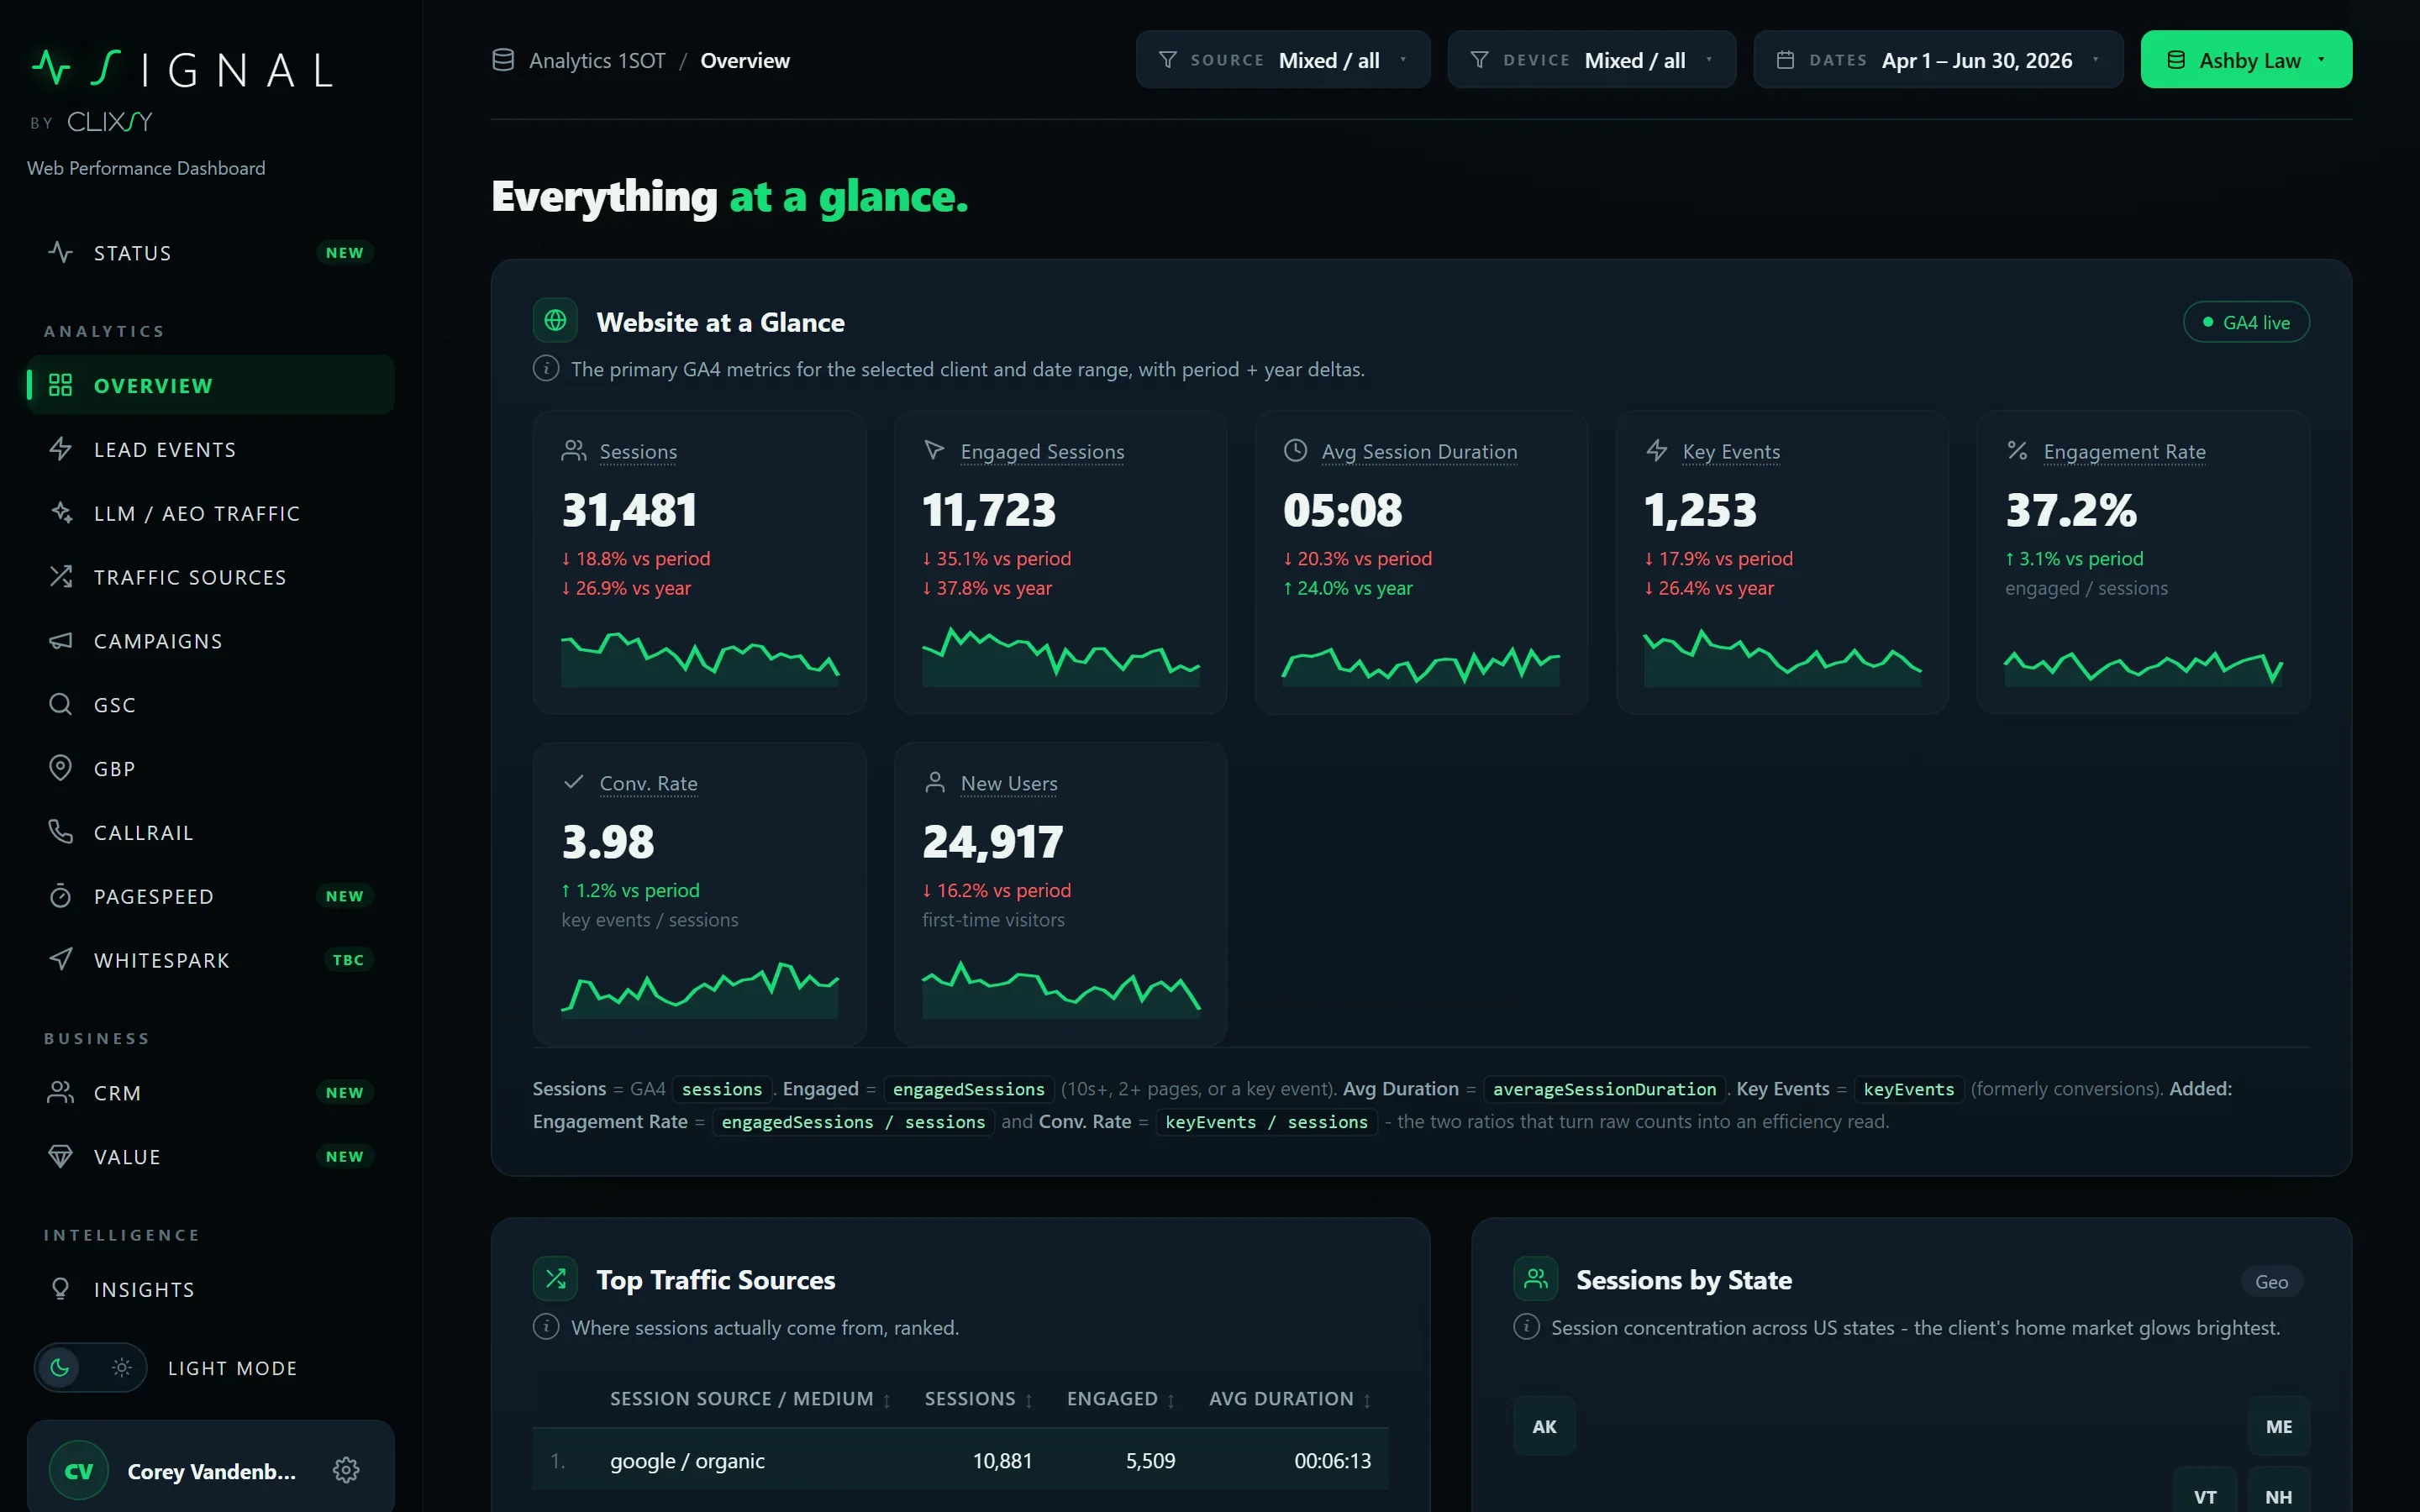
Task: Click the New Users sparkline chart
Action: click(1061, 989)
